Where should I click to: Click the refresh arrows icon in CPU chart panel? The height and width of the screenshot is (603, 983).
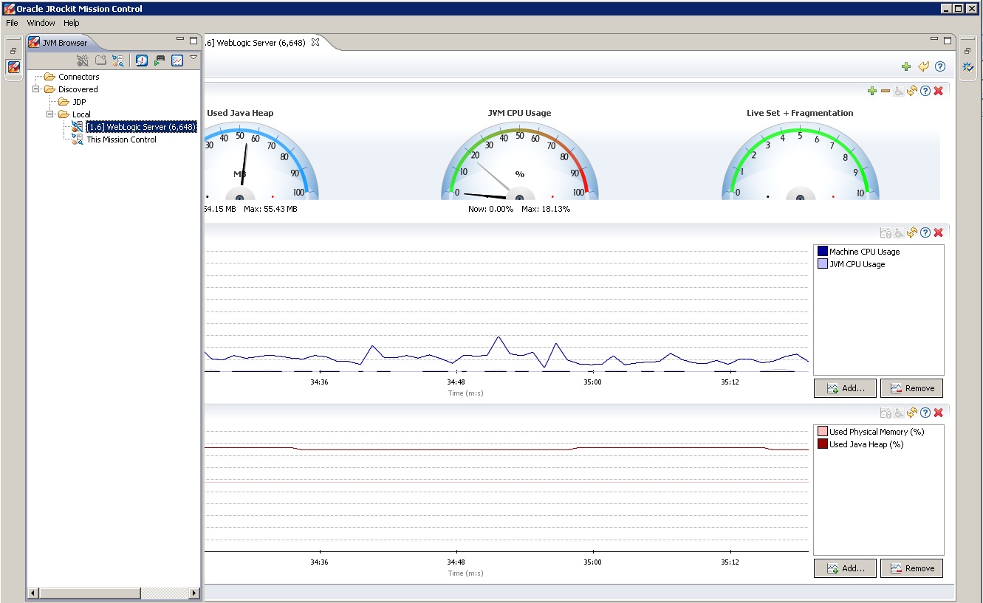[912, 232]
